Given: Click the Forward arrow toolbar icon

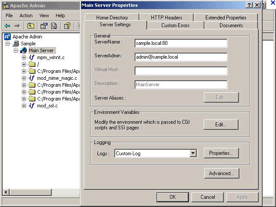Looking at the screenshot, I should [17, 26].
